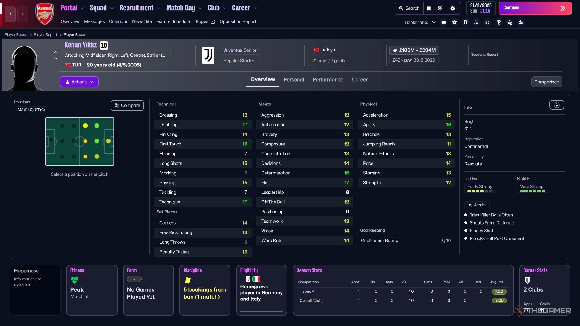Open the Recruitment menu chevron

click(x=159, y=8)
